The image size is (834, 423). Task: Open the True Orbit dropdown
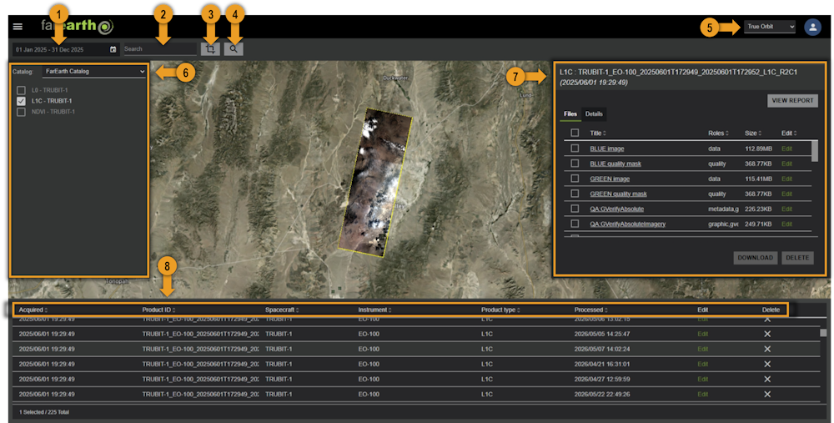tap(770, 27)
